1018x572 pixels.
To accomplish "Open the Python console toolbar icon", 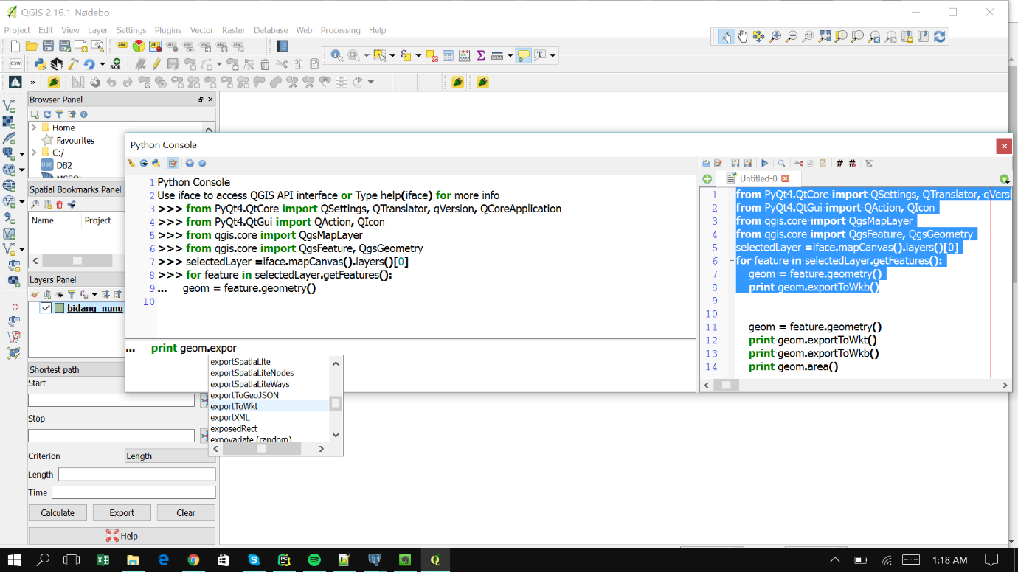I will tap(40, 65).
